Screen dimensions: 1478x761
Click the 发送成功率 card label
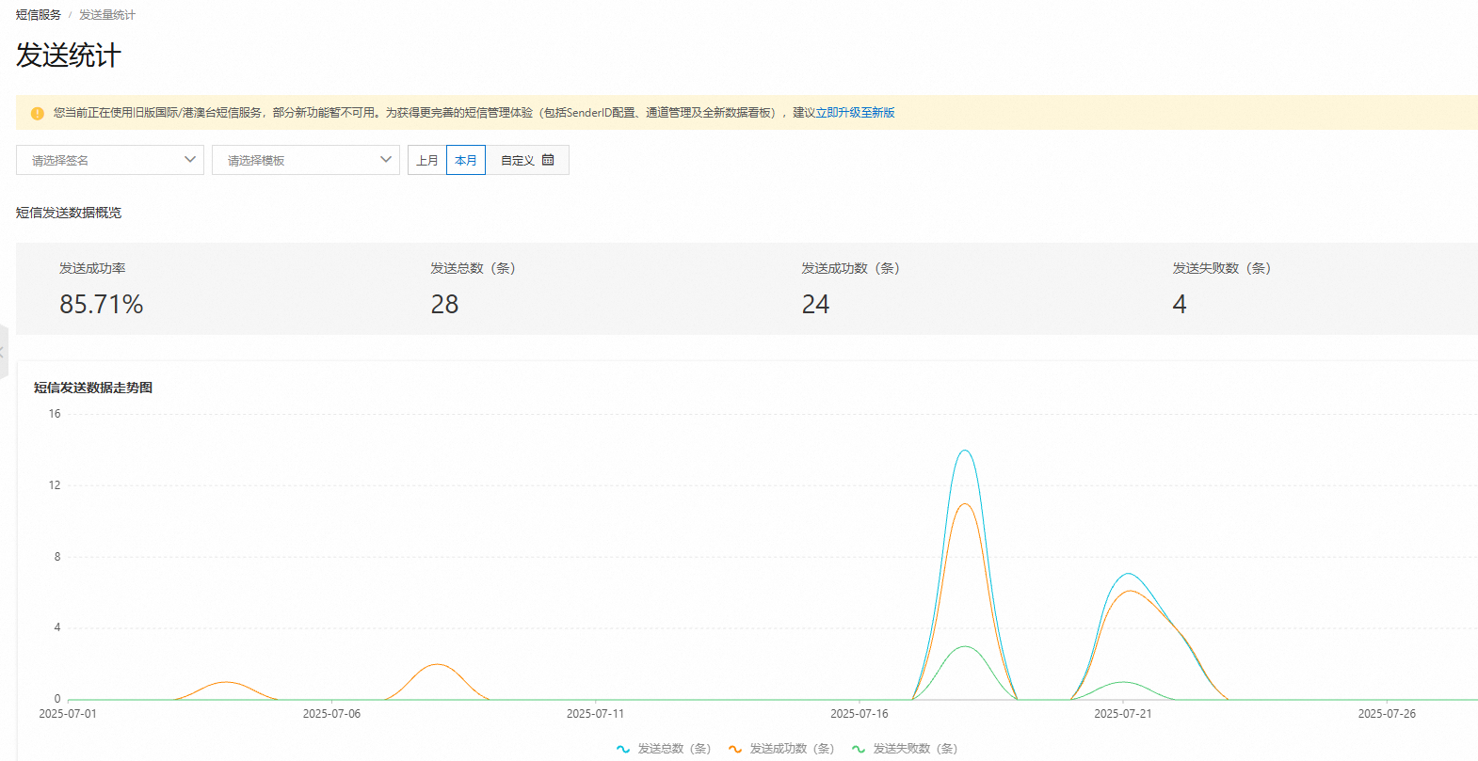pos(92,268)
